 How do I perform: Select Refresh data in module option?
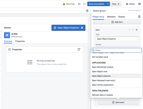pos(116,95)
